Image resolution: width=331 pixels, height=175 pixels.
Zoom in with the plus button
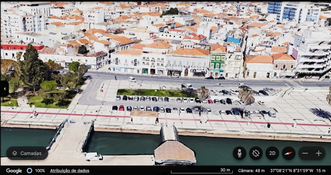click(319, 153)
